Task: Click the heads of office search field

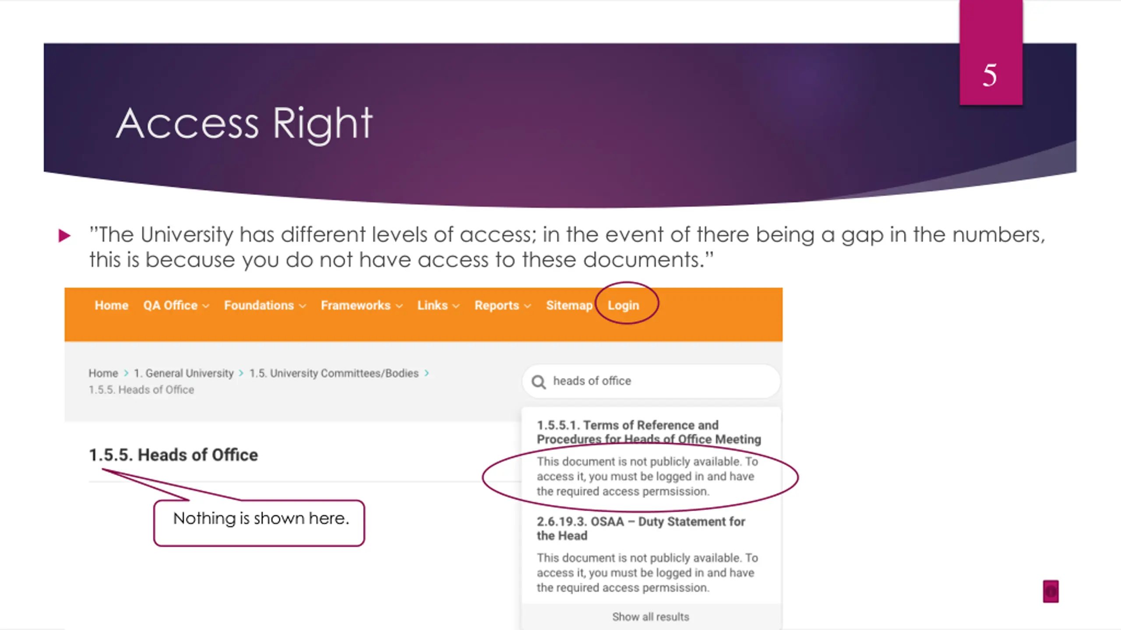Action: pyautogui.click(x=651, y=381)
